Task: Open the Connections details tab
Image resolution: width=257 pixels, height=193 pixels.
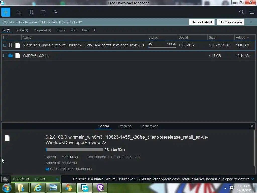Action: click(x=149, y=126)
